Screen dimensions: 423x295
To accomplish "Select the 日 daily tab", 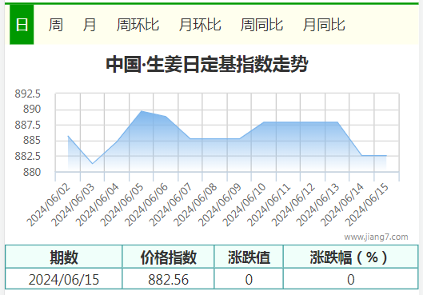I will pos(22,25).
